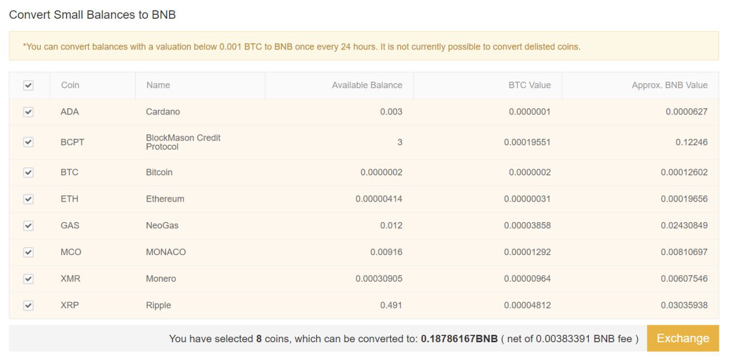Untick the BTC Bitcoin checkbox
729x357 pixels.
coord(28,173)
